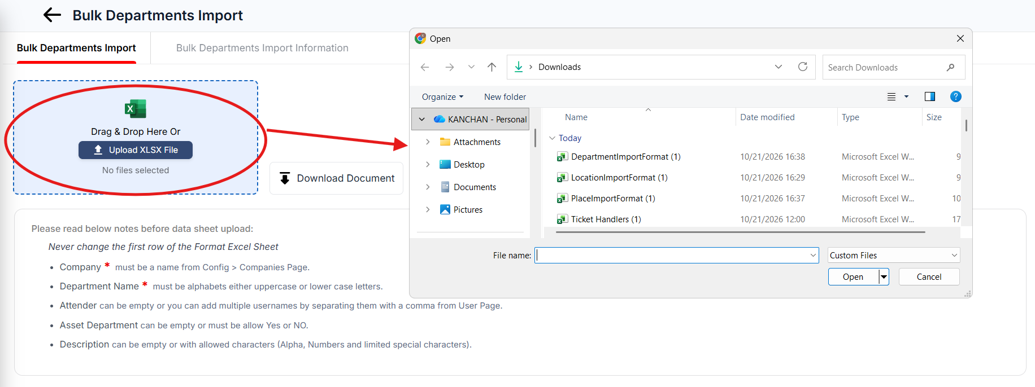Expand the Attachments folder node
Viewport: 1035px width, 387px height.
pos(428,142)
